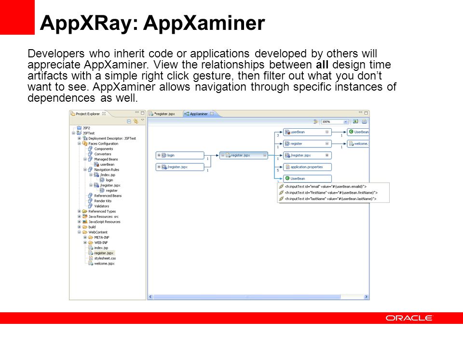
Task: Select stylesheet.css in the tree
Action: tap(105, 258)
